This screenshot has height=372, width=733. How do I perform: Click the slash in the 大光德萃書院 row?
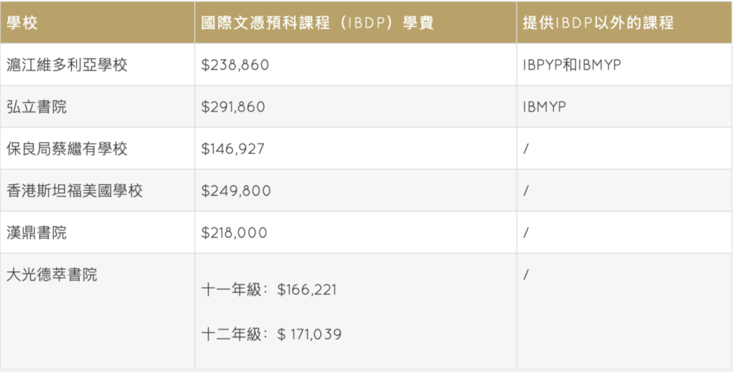click(x=526, y=275)
